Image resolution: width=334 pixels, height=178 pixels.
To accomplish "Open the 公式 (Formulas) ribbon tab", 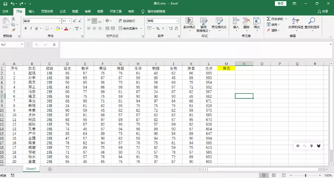I will pyautogui.click(x=62, y=11).
